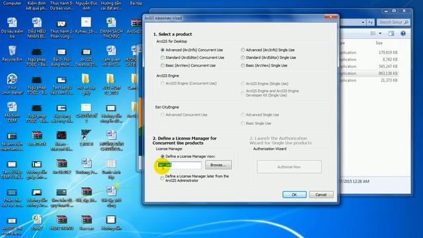The height and width of the screenshot is (238, 423).
Task: Click the Explorer window help icon
Action: [x=403, y=34]
